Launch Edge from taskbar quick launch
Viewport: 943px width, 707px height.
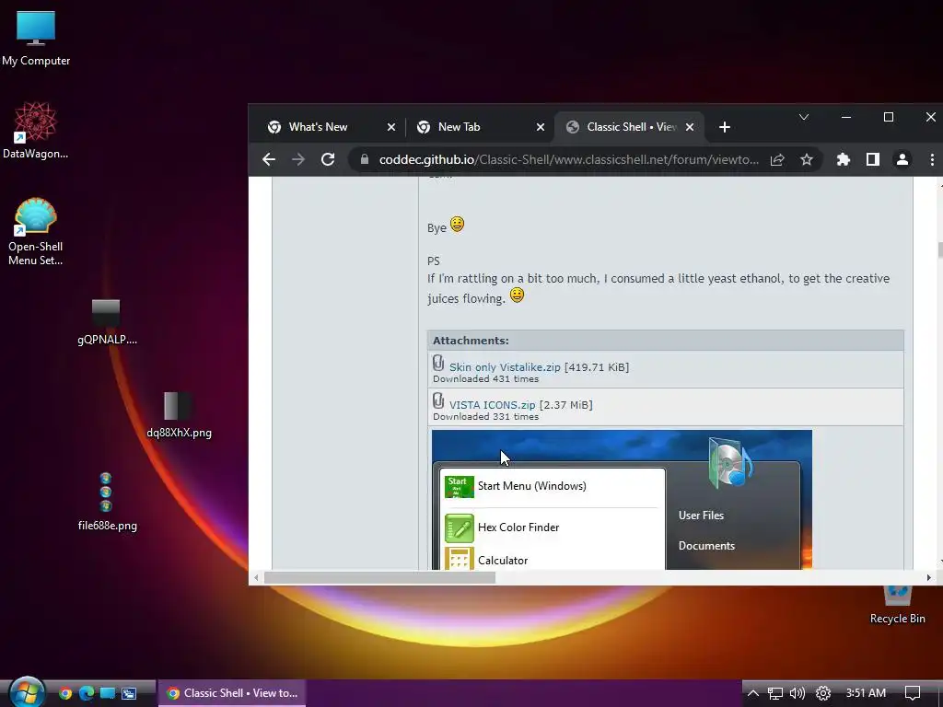87,693
